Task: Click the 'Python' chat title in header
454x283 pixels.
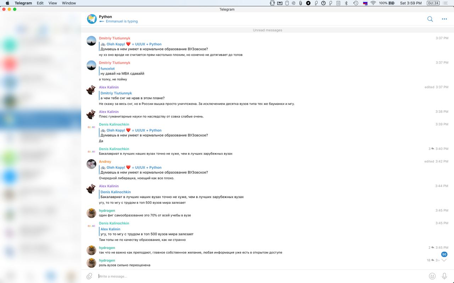Action: coord(105,17)
